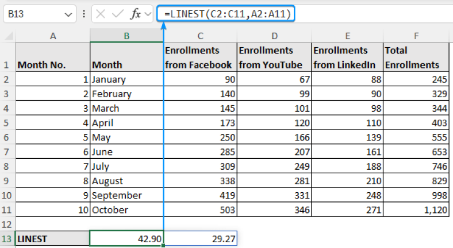Select the 'June' cell
This screenshot has width=453, height=248.
coord(126,152)
